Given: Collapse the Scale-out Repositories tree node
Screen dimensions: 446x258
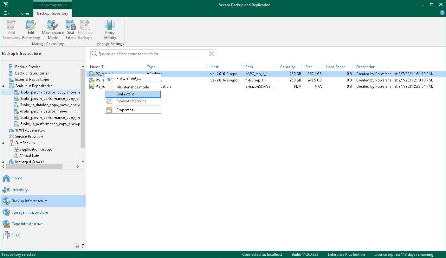Looking at the screenshot, I should pos(4,86).
